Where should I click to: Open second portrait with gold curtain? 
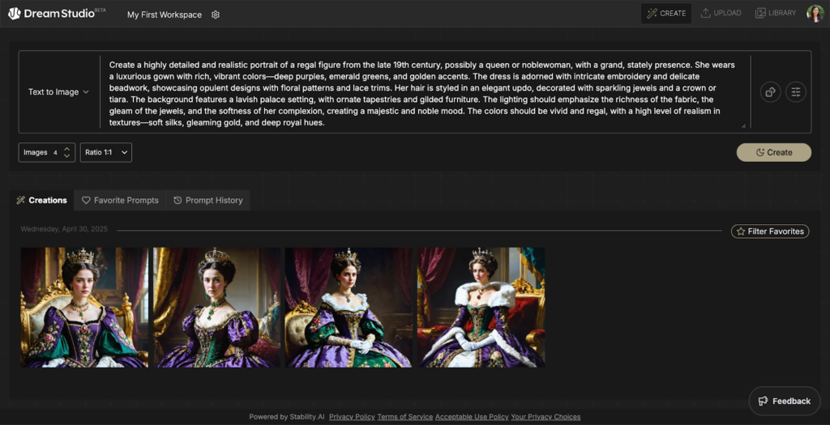217,307
